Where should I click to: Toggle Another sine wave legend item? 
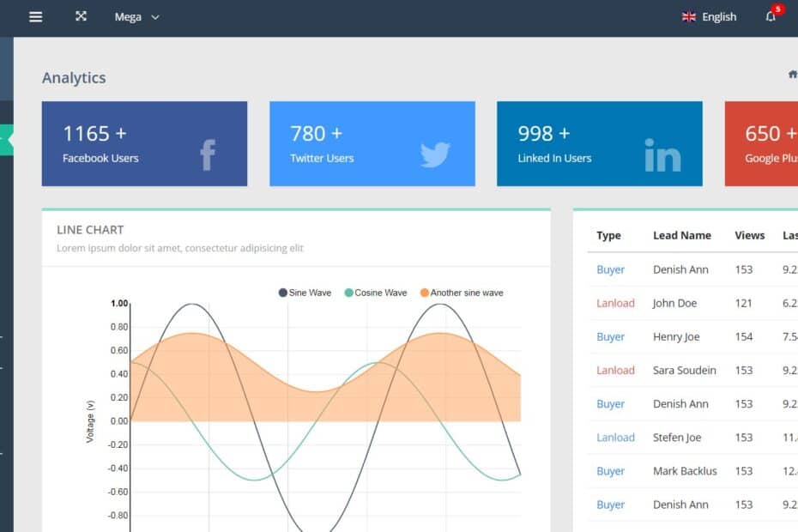tap(462, 293)
